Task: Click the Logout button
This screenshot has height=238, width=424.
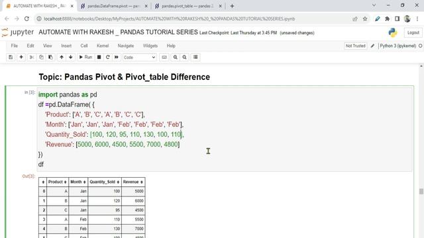Action: click(413, 32)
